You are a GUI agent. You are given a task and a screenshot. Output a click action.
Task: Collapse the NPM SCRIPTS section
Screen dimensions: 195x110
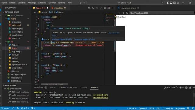[x=11, y=86]
